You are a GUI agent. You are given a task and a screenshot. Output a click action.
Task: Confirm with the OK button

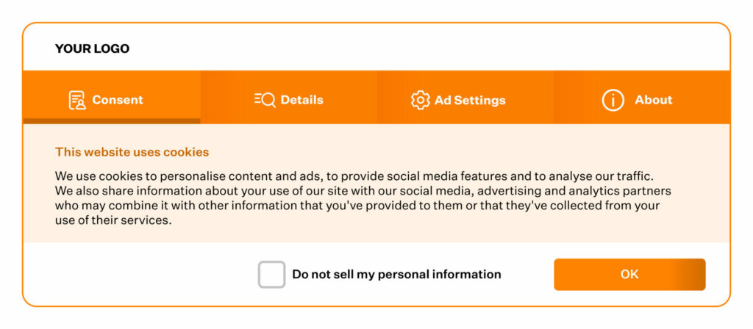(629, 275)
